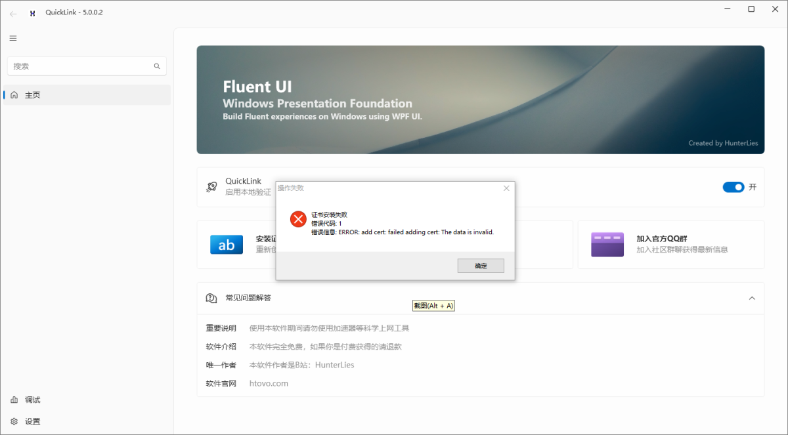Click the gear icon beside 设置

click(x=14, y=421)
